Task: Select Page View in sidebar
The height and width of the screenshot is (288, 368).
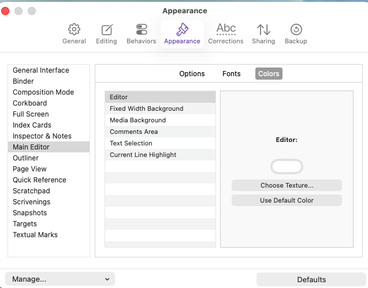Action: point(49,169)
